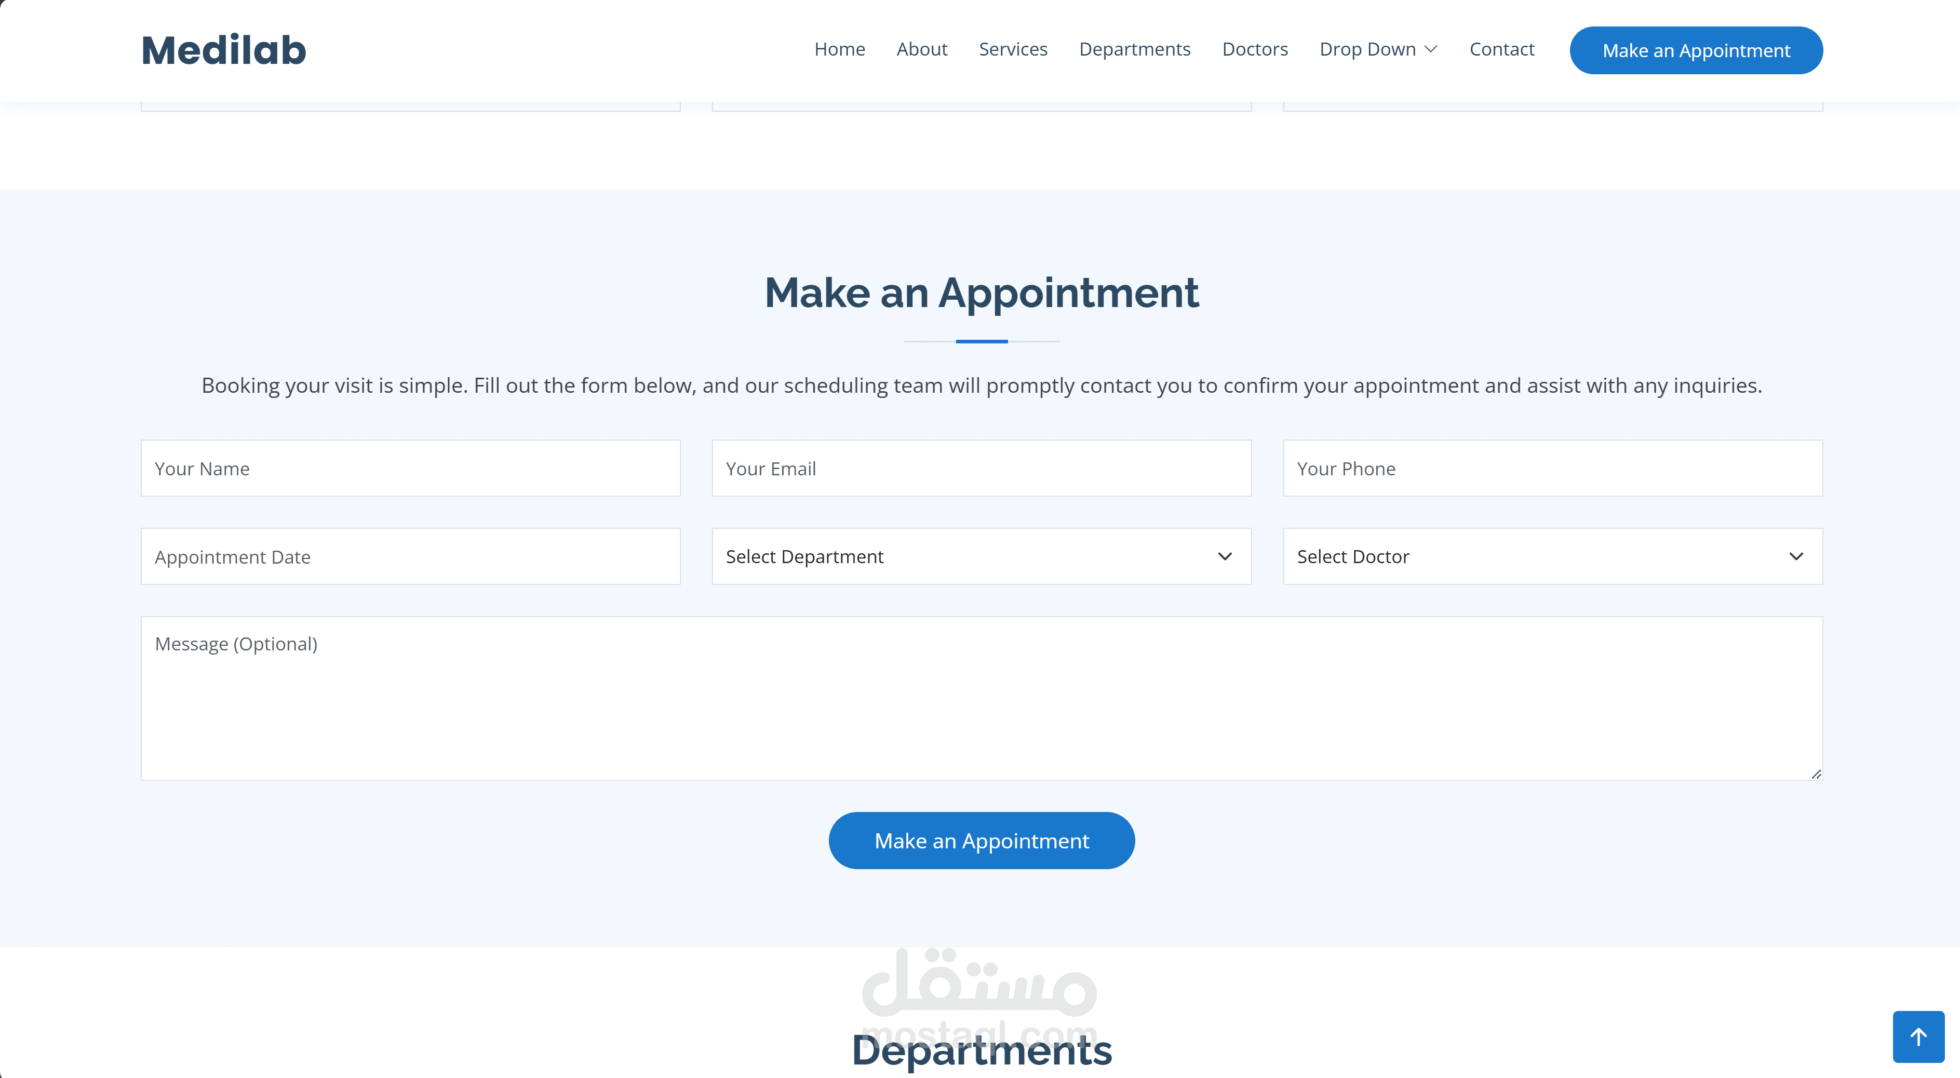Click the Appointment Date field
Screen dimensions: 1960x1078
click(x=410, y=556)
